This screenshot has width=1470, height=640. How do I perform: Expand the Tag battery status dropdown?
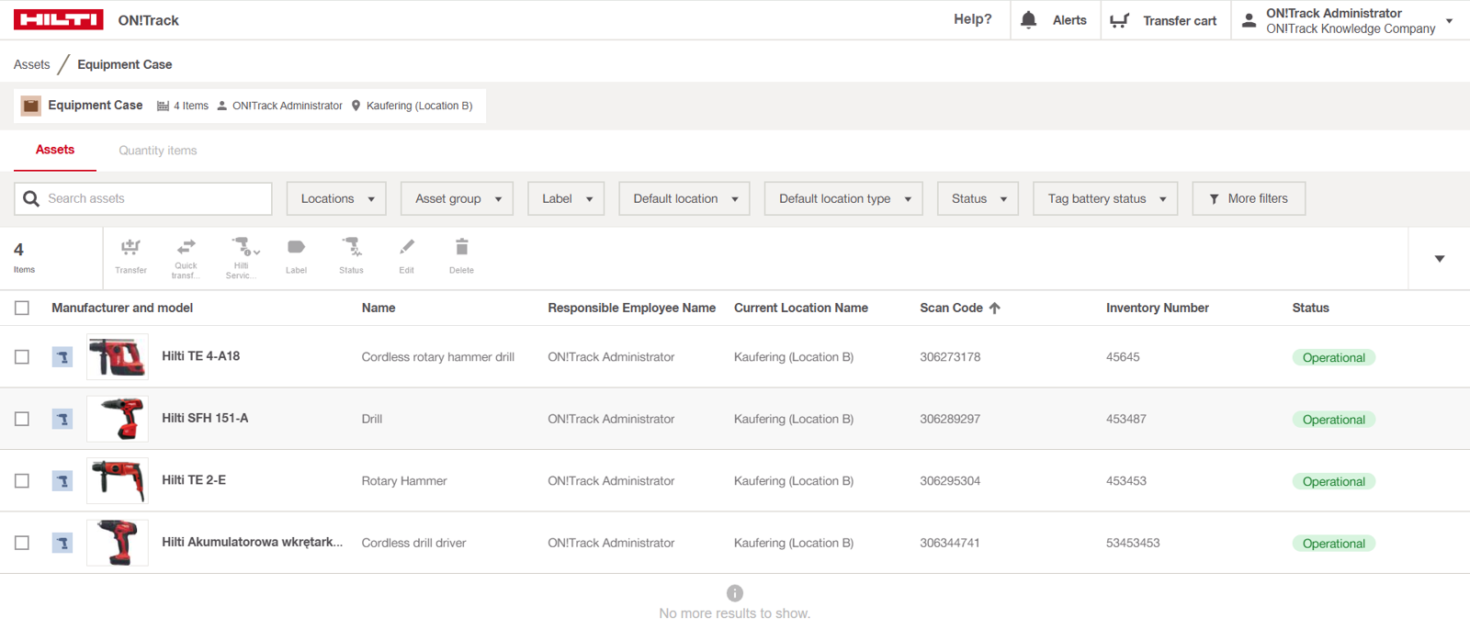[1105, 198]
